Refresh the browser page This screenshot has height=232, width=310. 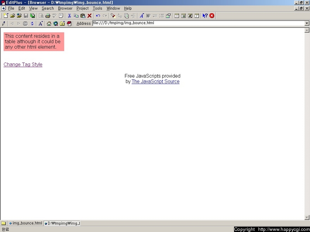tap(32, 24)
